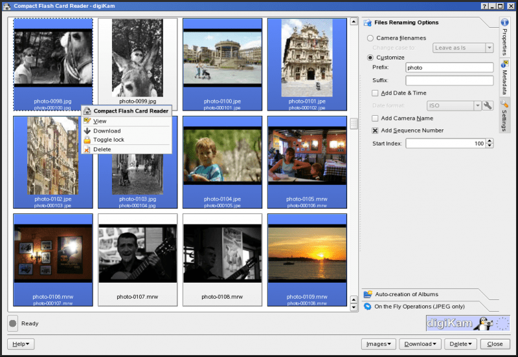Open the Metadata sidebar tab icon
Screen dimensions: 518x357
(504, 63)
